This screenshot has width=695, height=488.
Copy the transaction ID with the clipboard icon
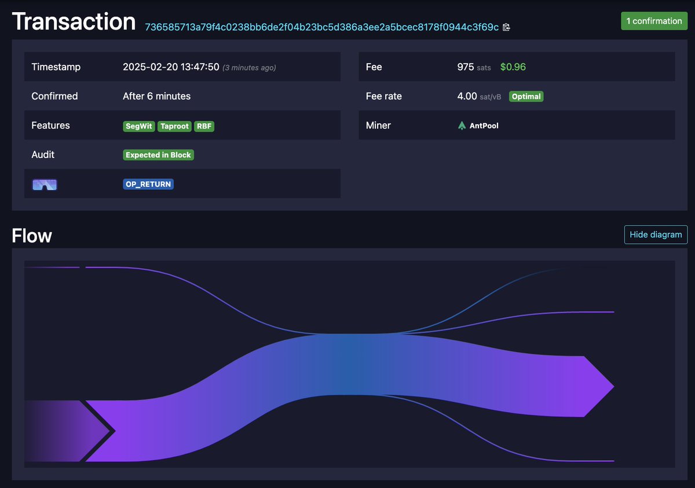[506, 27]
